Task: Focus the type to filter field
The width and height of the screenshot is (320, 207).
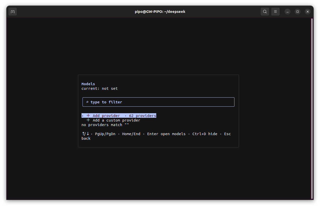Action: [158, 102]
